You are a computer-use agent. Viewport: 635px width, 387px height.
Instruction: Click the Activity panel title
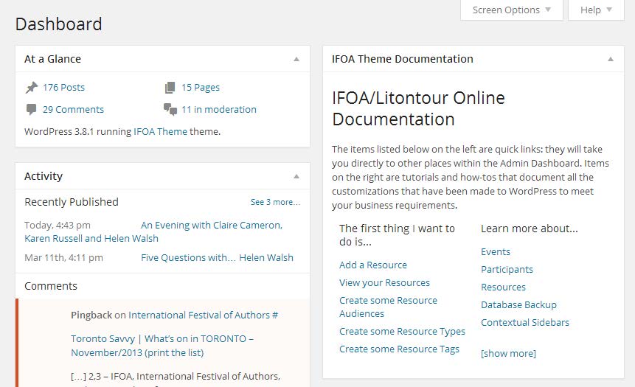(44, 176)
